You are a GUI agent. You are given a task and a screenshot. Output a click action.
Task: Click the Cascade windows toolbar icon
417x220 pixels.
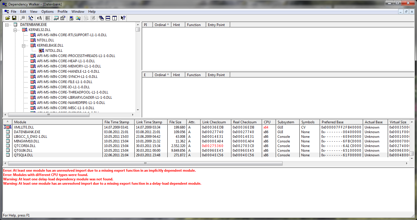101,18
